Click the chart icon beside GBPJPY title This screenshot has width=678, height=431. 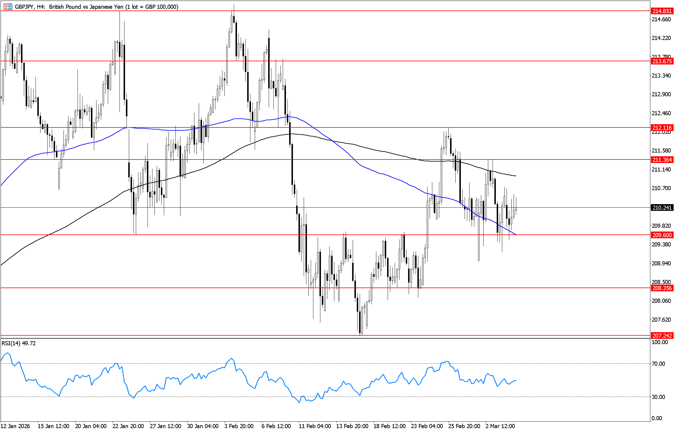8,6
